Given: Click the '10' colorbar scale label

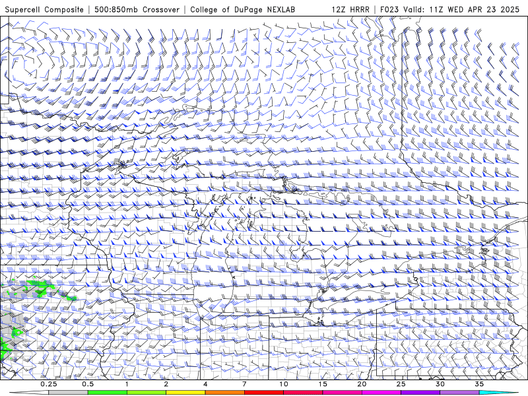Looking at the screenshot, I should tap(284, 384).
